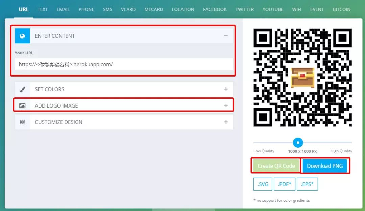Screen dimensions: 365x211
Task: Click the Enter Content header title
Action: [x=55, y=36]
